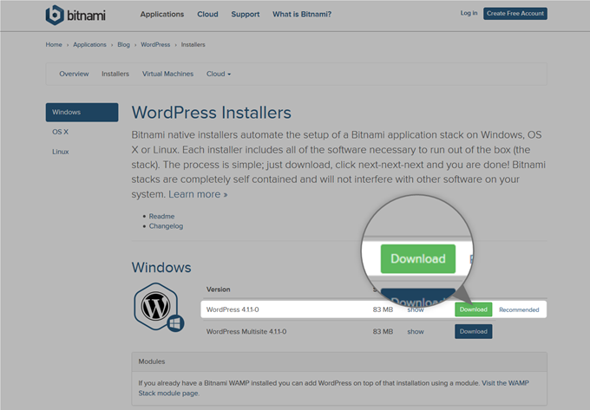Open What is Bitnami? page
This screenshot has width=590, height=410.
point(302,14)
